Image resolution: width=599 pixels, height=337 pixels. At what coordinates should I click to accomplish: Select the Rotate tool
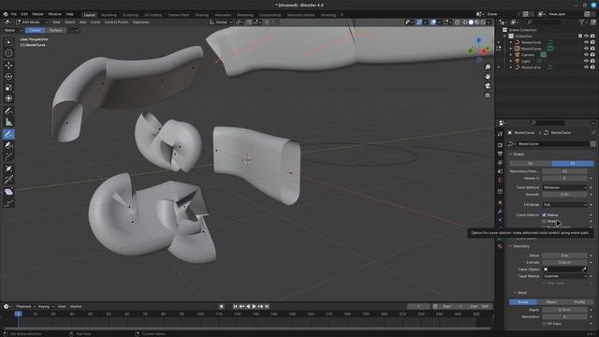tap(8, 77)
